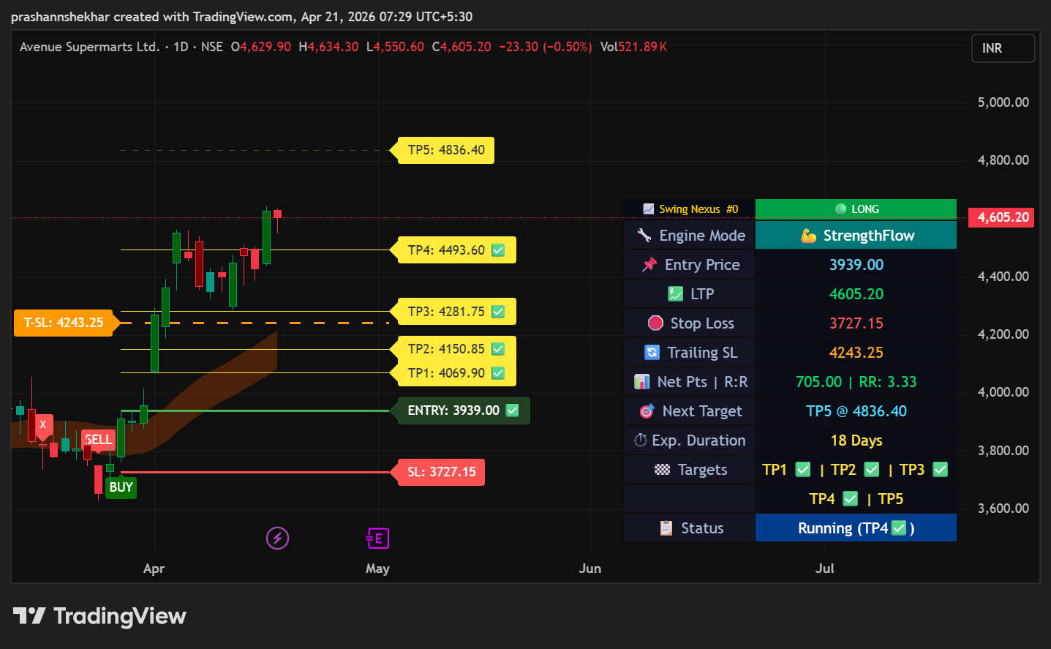Viewport: 1051px width, 649px height.
Task: Click the BUY signal label
Action: click(121, 487)
